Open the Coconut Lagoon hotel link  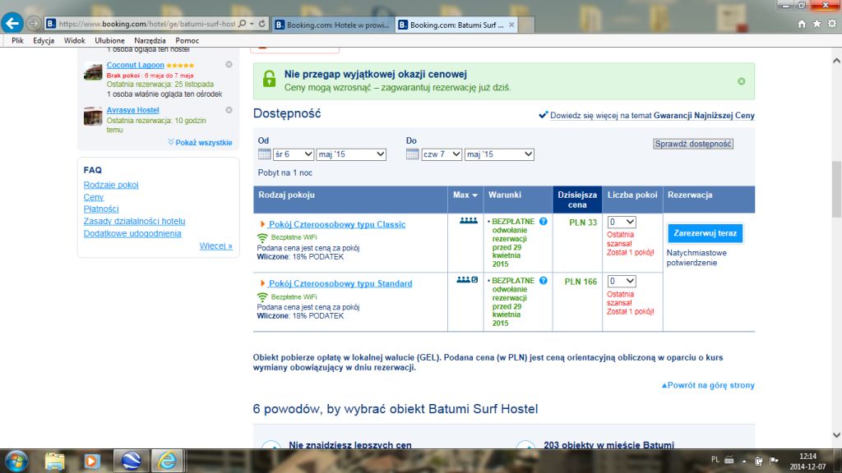point(136,65)
